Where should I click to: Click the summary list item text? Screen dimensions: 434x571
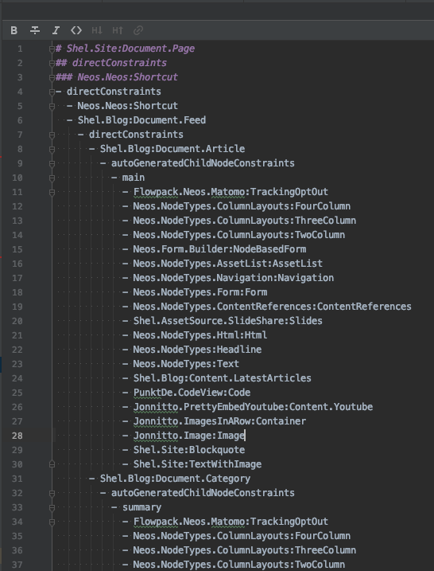[x=141, y=507]
